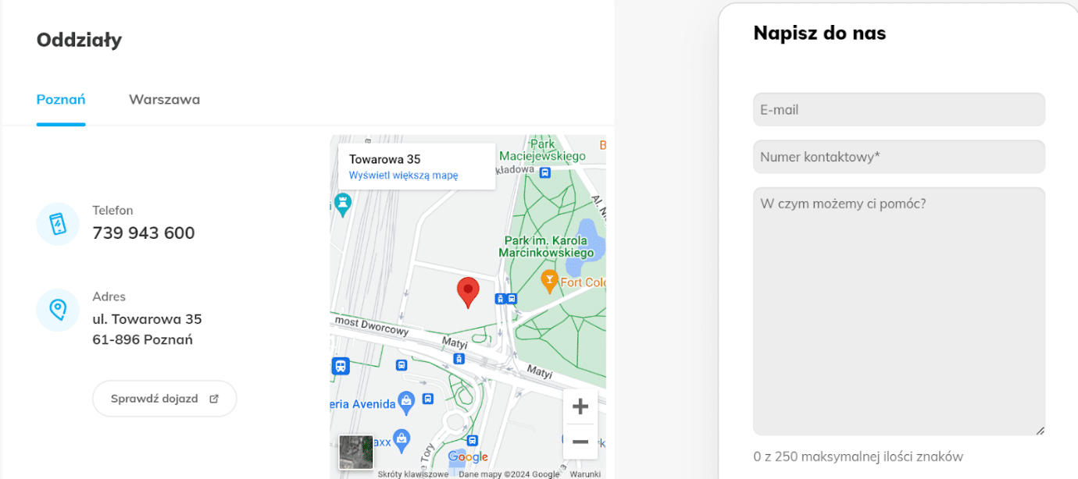
Task: Click the phone icon next to Telefon
Action: coord(58,224)
